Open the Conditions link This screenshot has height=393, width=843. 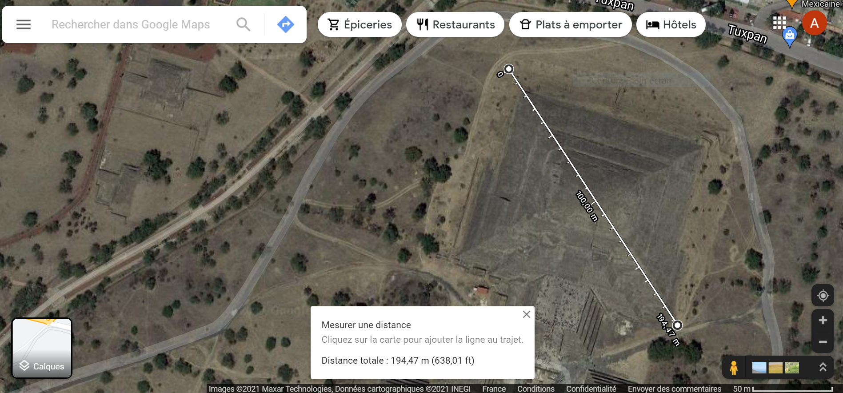tap(535, 389)
